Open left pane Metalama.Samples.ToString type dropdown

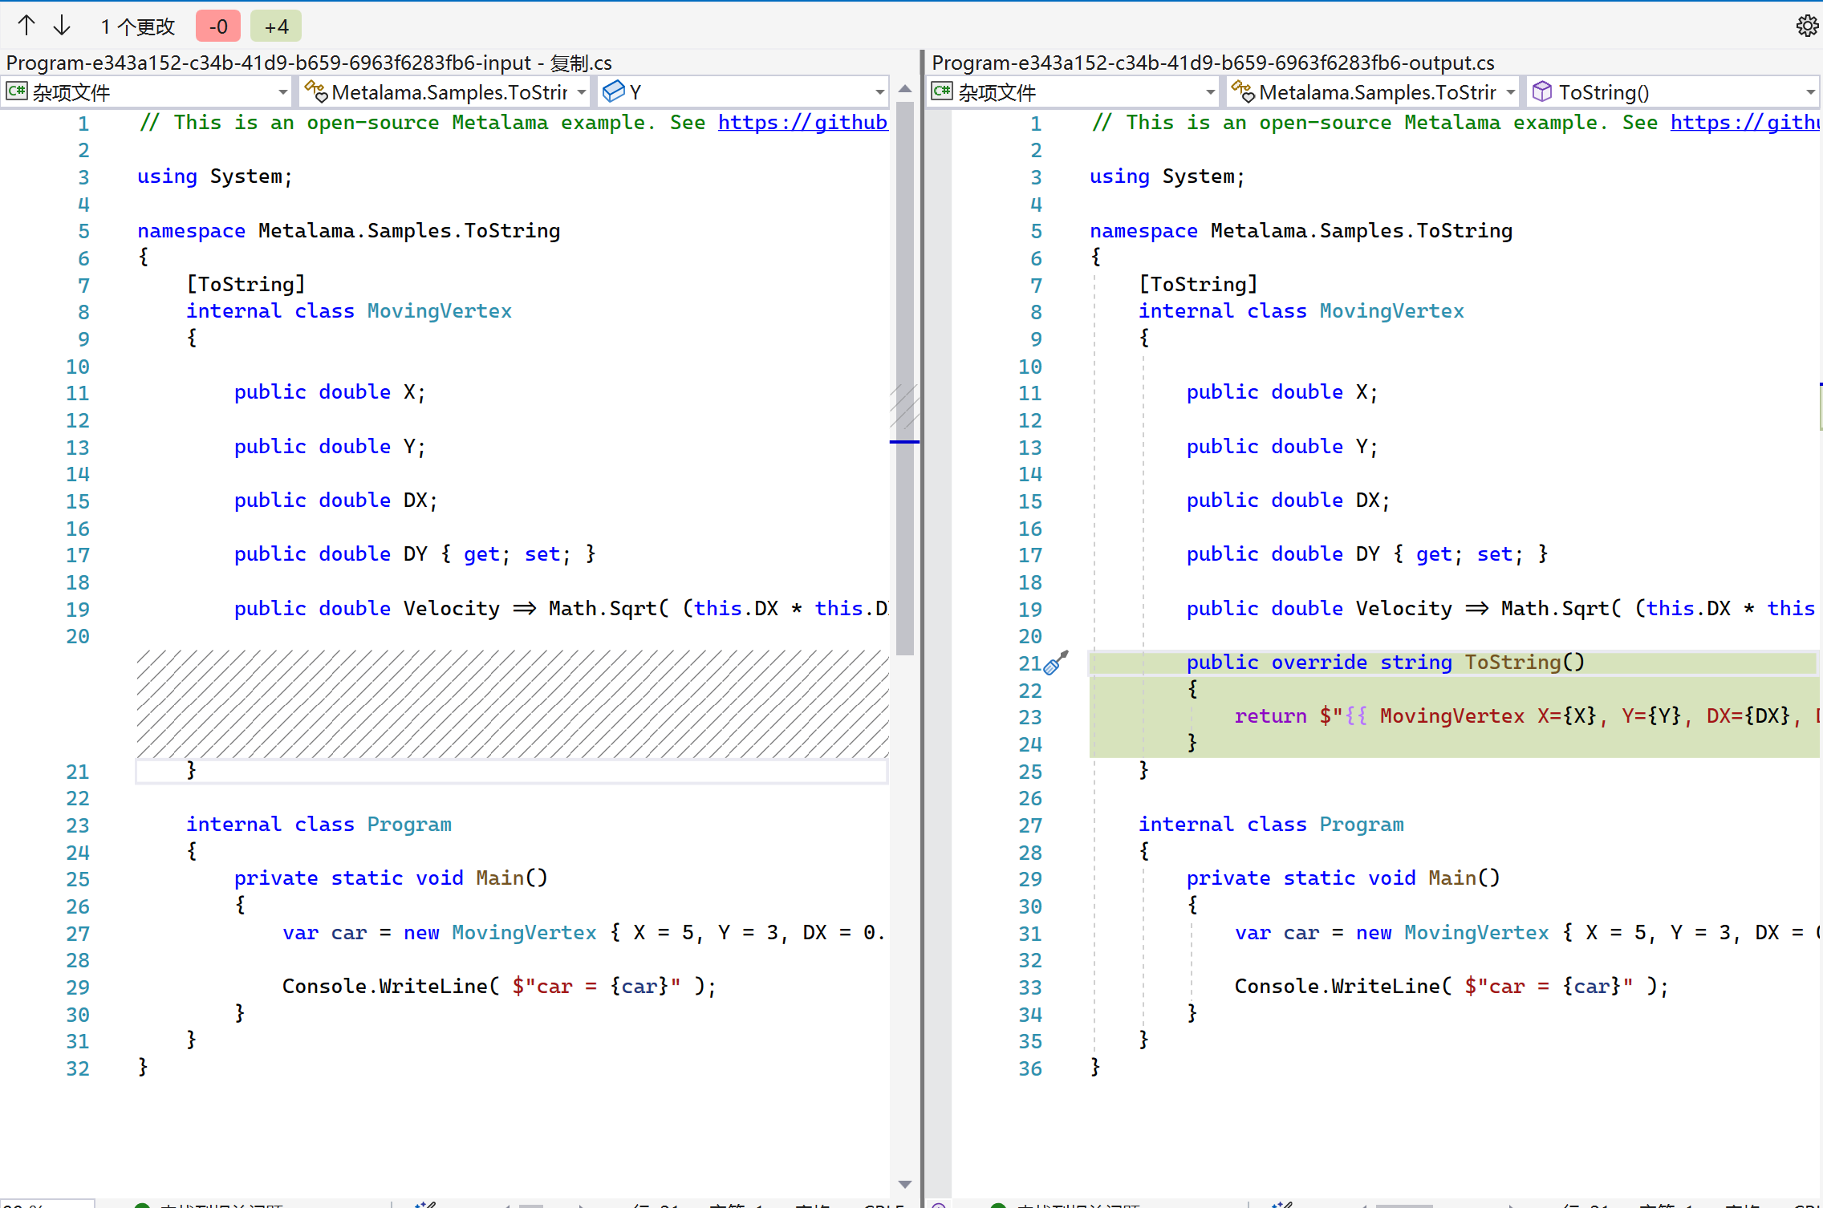pyautogui.click(x=445, y=92)
